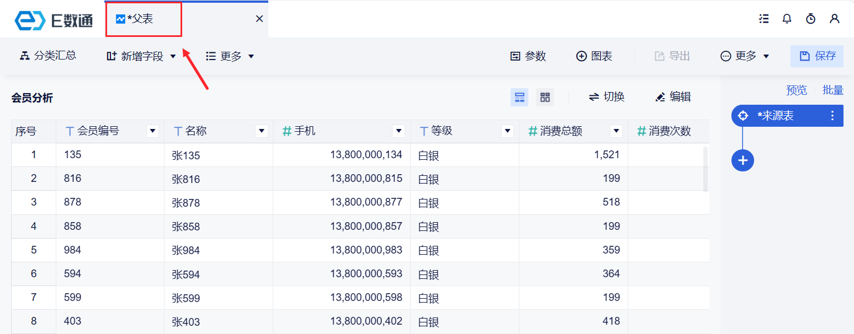This screenshot has width=854, height=334.
Task: Open 来源表 node options menu
Action: (832, 116)
